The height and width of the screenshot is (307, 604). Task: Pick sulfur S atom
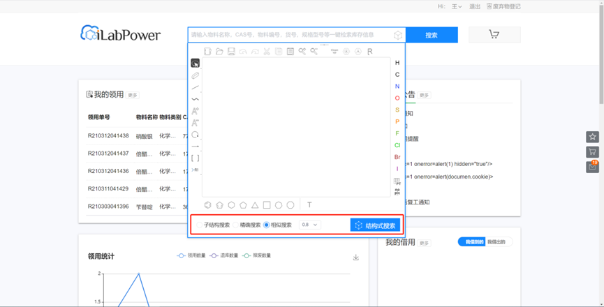(397, 110)
